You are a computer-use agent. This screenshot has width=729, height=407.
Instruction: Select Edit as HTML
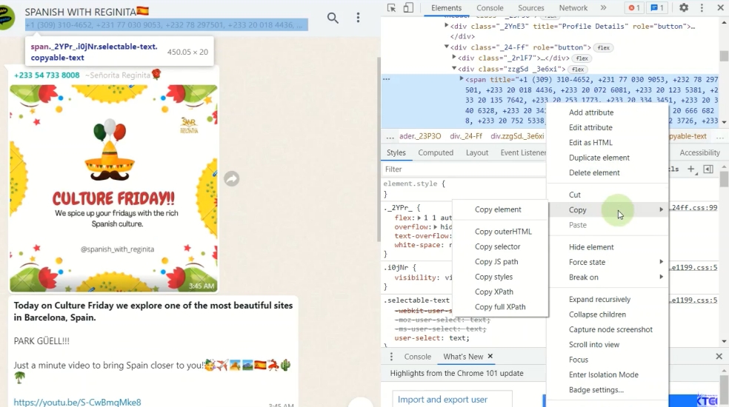(x=607, y=143)
